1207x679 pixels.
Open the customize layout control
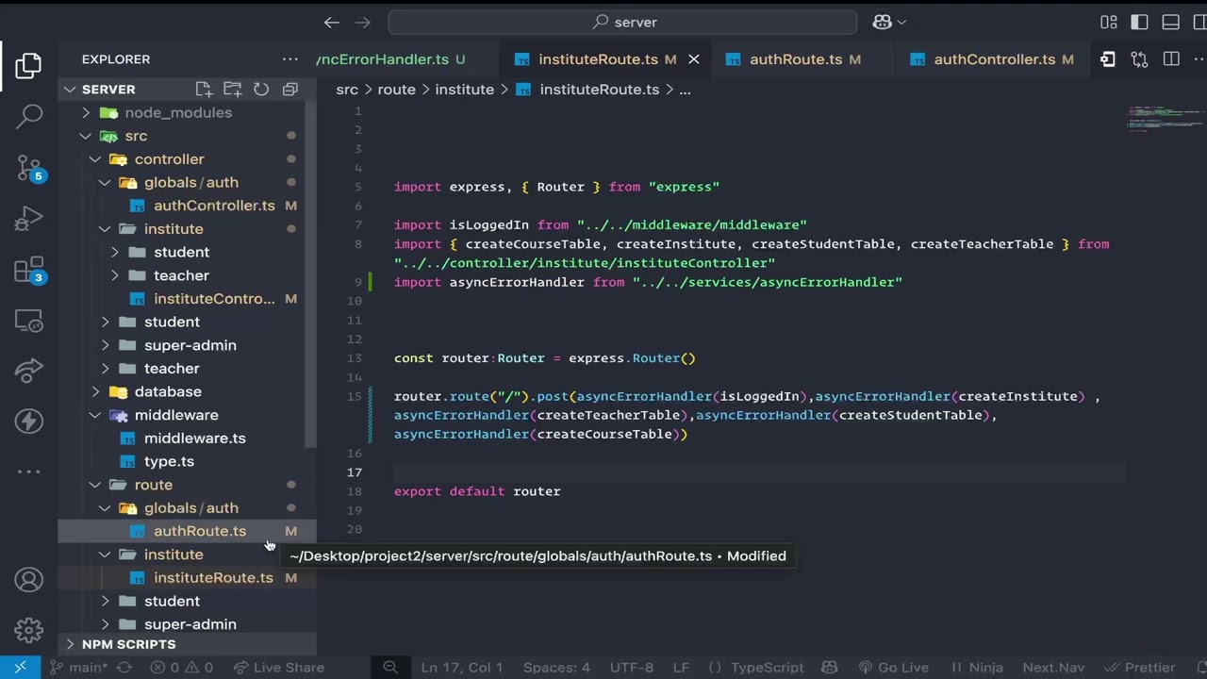click(x=1109, y=22)
